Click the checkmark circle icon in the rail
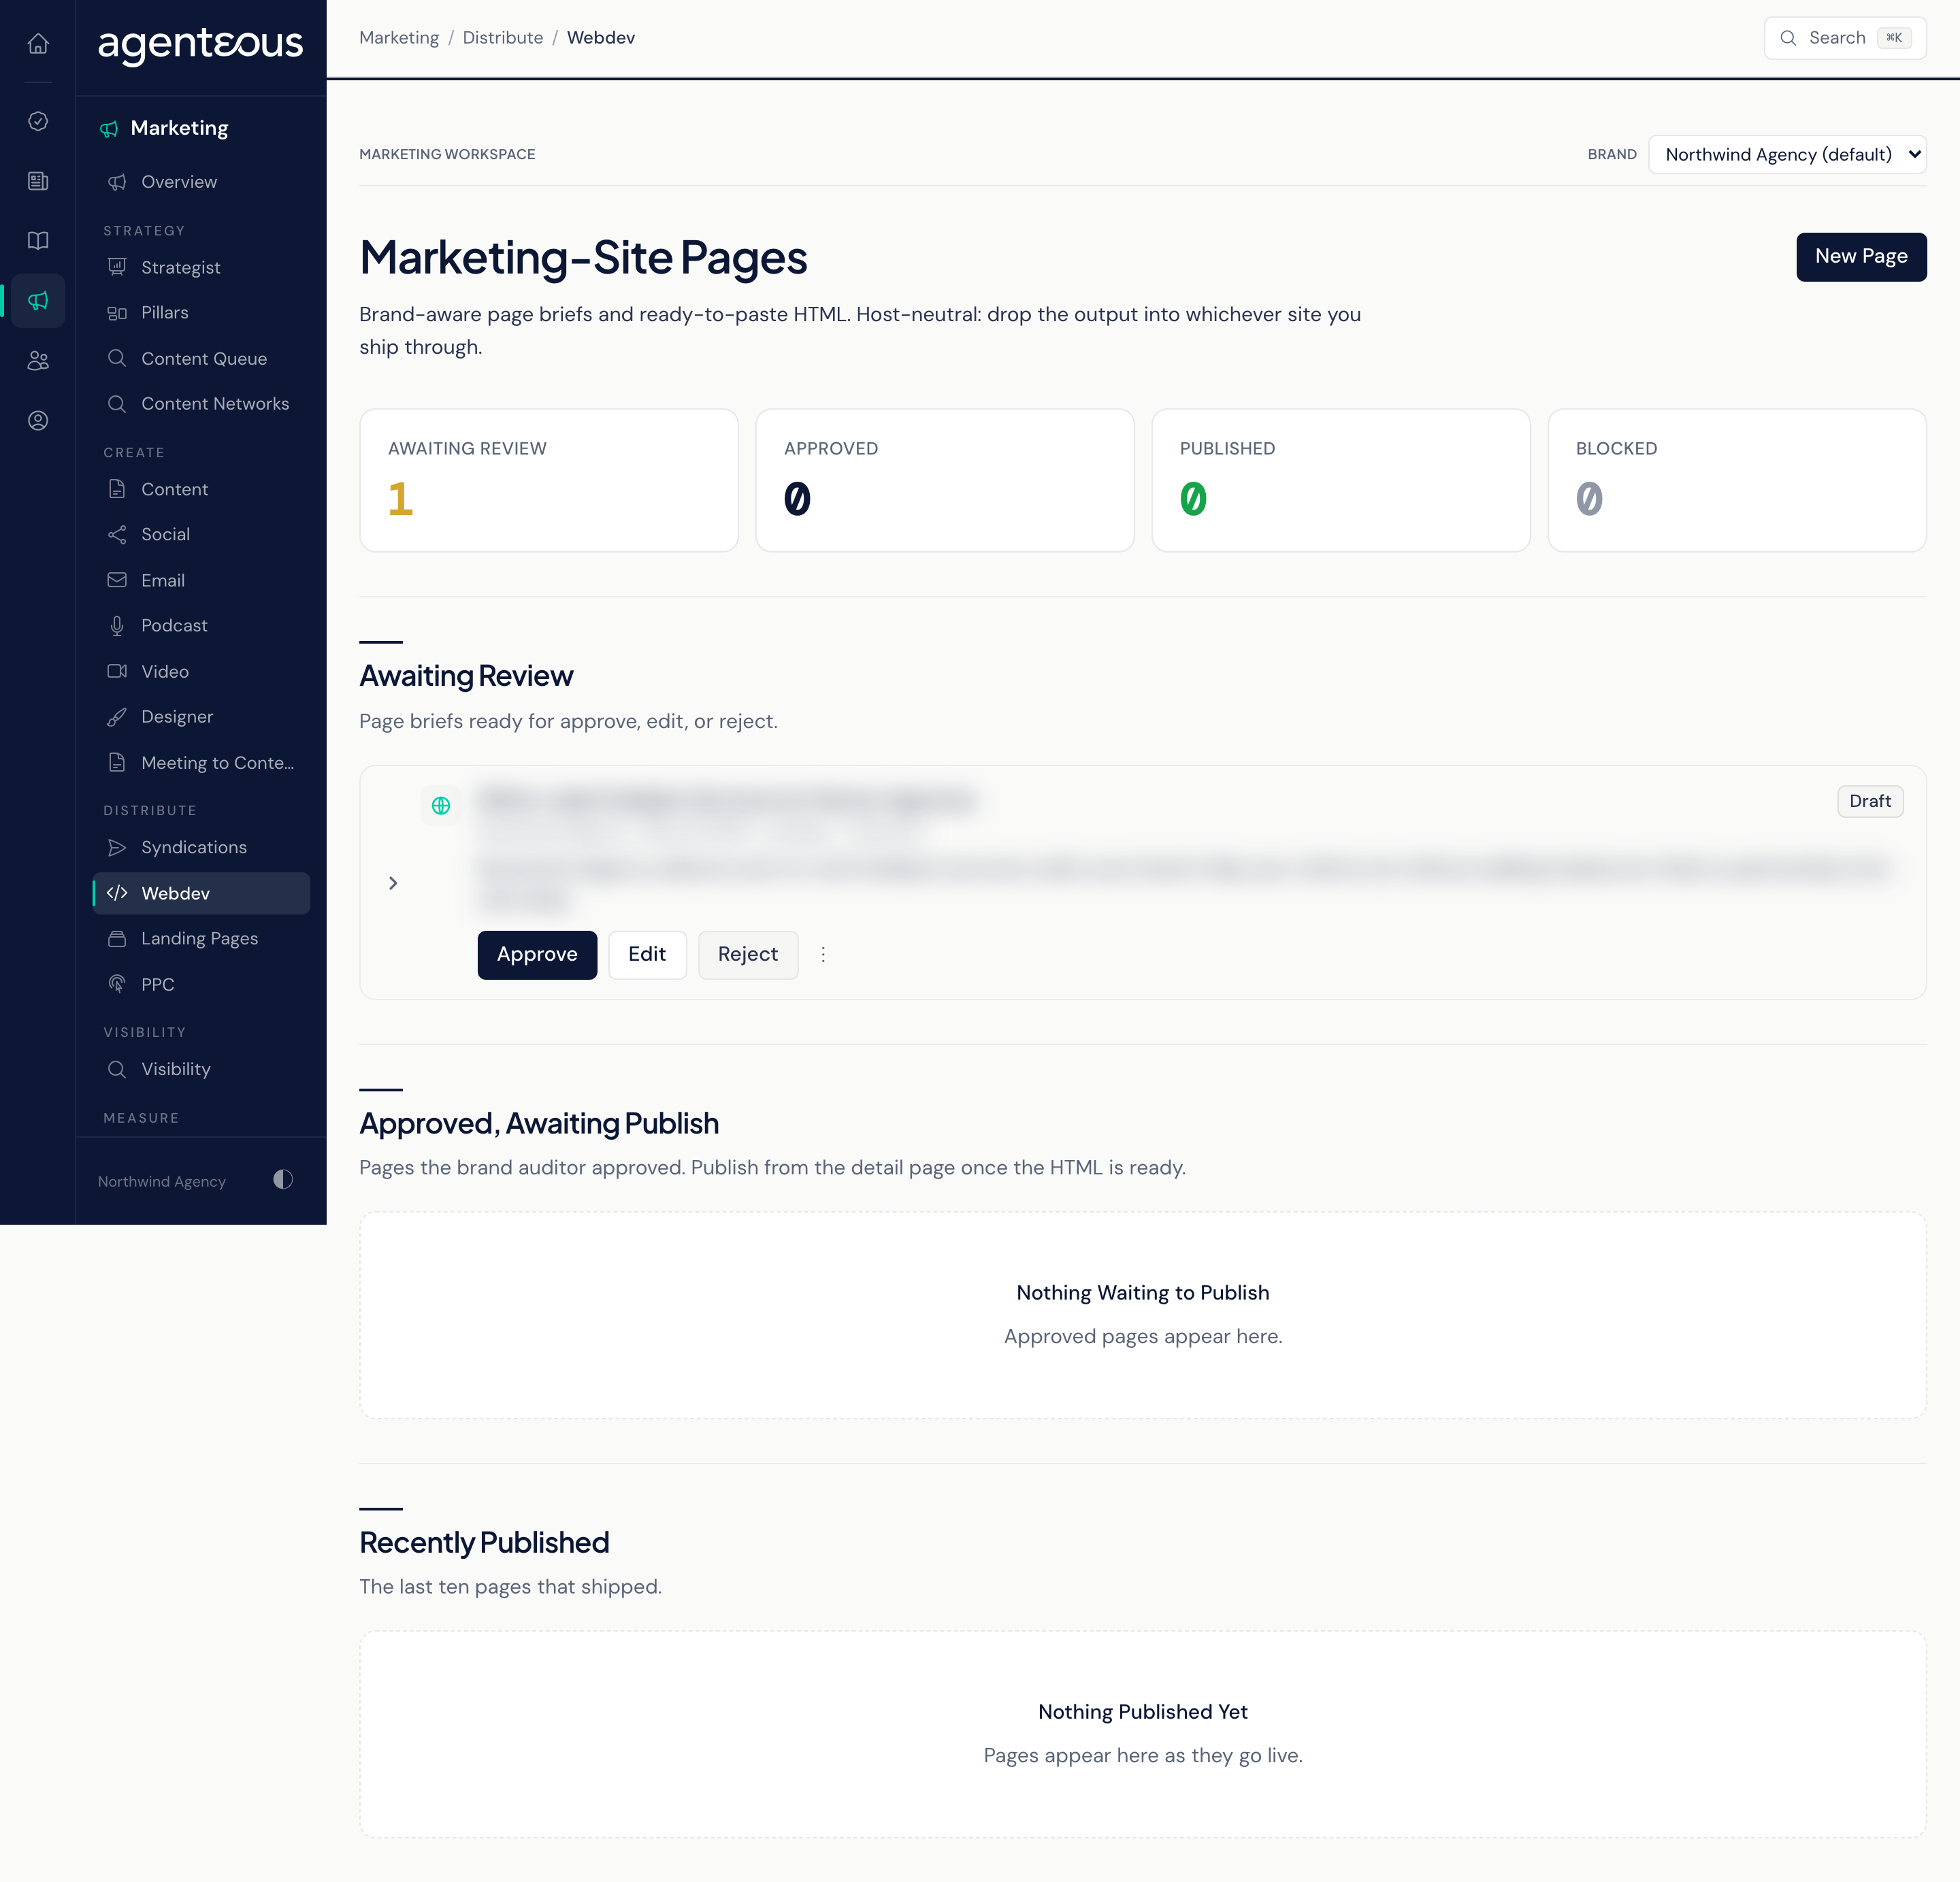 (x=38, y=121)
